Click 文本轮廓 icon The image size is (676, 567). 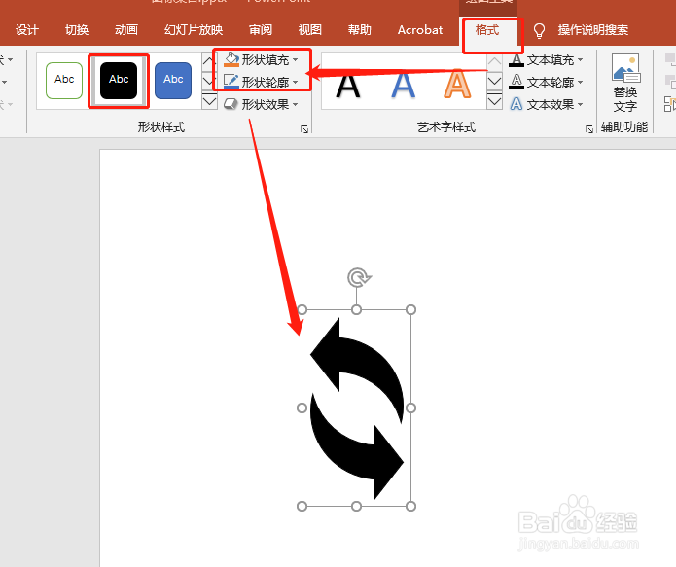[516, 82]
